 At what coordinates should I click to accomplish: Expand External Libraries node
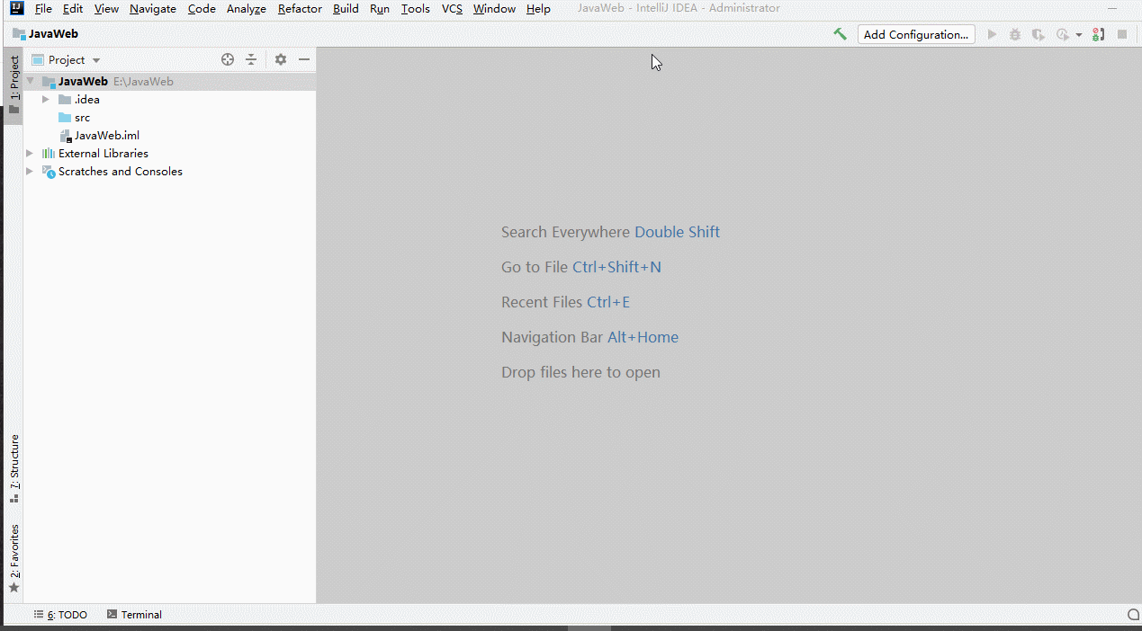[30, 154]
